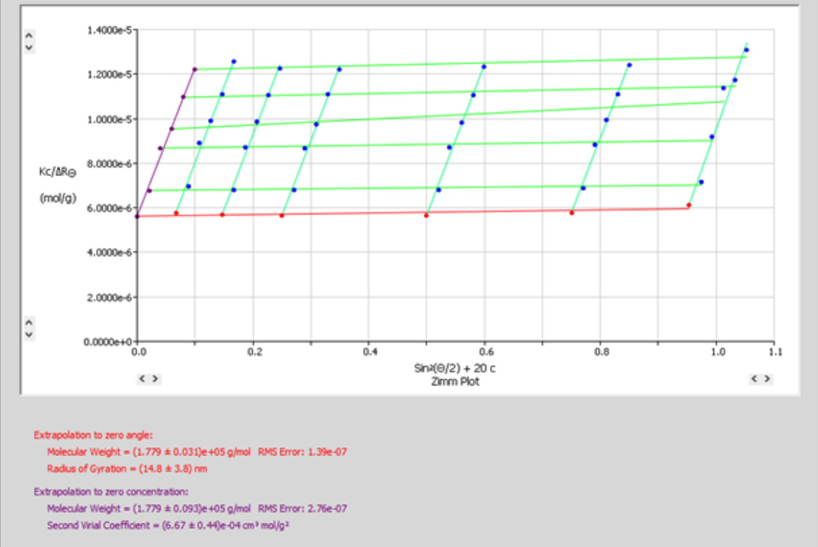Screen dimensions: 818x547
Task: Open upper range with lower-left up chevron
Action: coord(28,322)
